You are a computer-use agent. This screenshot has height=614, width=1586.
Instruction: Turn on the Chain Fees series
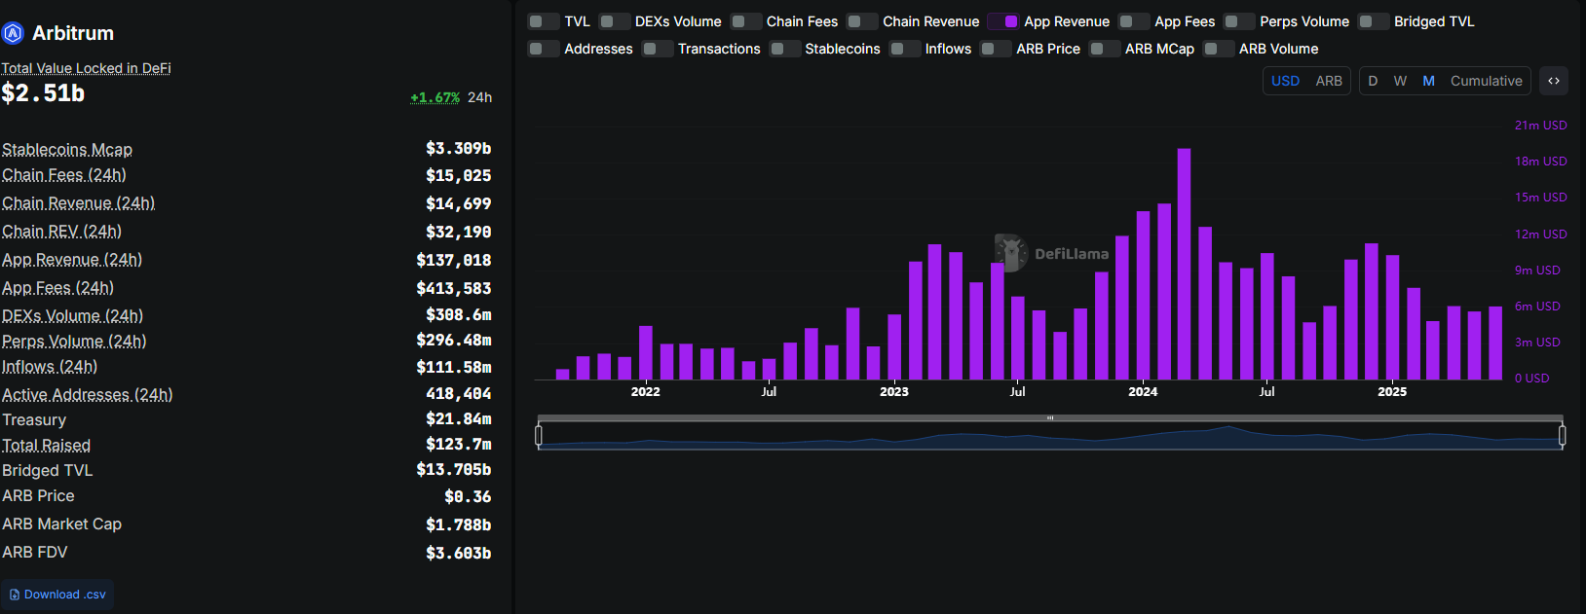tap(745, 21)
